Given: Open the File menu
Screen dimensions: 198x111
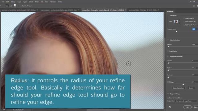Looking at the screenshot, I should point(3,2).
